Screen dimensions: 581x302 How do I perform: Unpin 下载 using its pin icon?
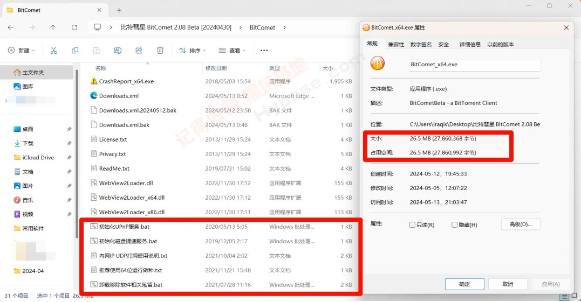point(69,143)
